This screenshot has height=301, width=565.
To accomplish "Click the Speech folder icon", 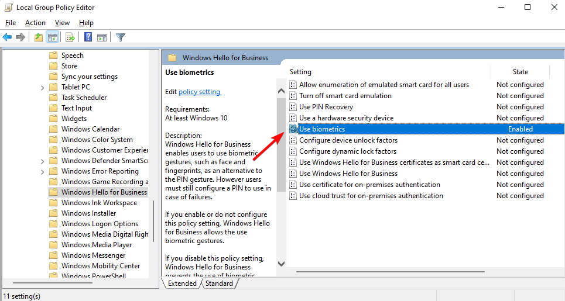I will (x=53, y=56).
